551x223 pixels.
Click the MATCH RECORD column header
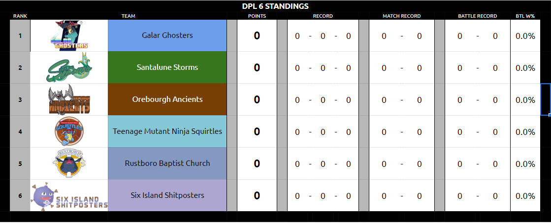(x=401, y=16)
